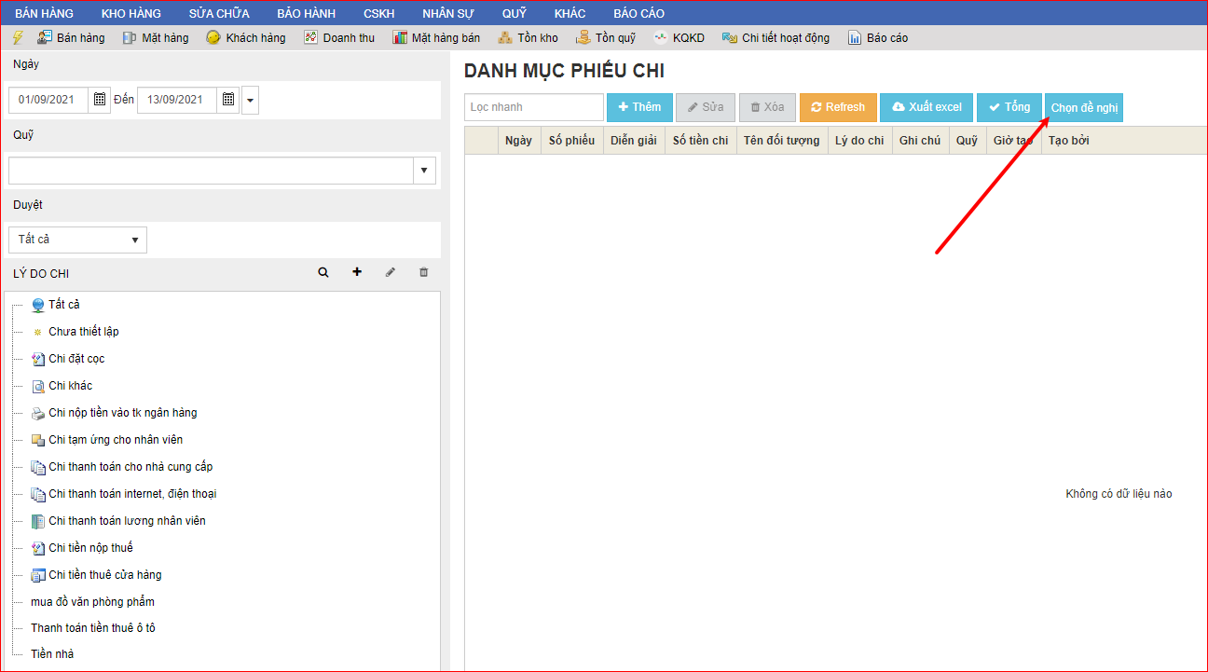Click search icon in LÝ DO CHI
This screenshot has width=1208, height=672.
(x=323, y=272)
